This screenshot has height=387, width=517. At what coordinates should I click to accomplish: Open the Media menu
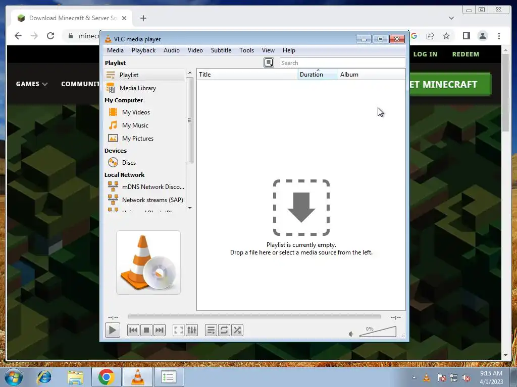tap(115, 50)
